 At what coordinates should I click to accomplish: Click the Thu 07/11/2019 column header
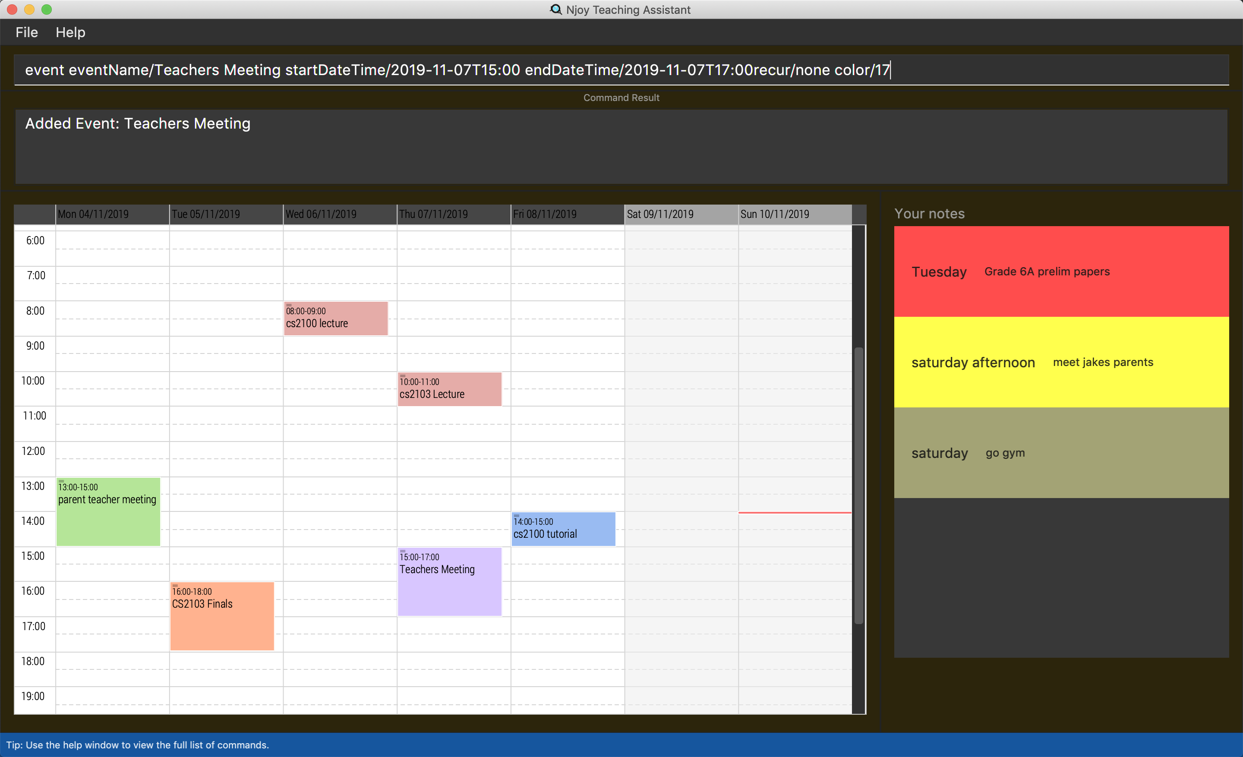[454, 214]
